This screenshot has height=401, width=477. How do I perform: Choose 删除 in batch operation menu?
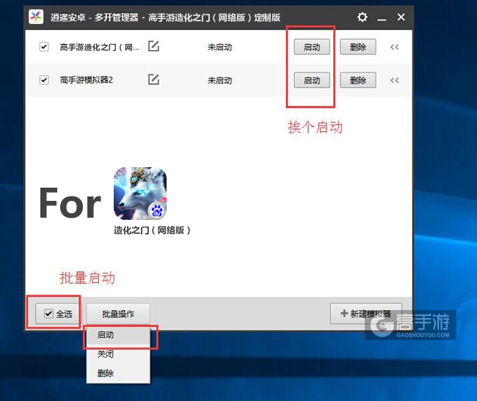[x=118, y=373]
